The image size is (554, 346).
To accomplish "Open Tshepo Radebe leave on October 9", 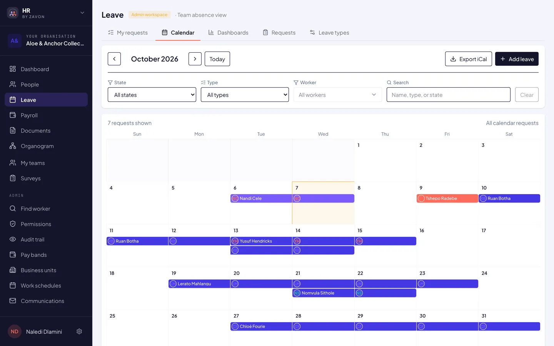I will click(447, 198).
